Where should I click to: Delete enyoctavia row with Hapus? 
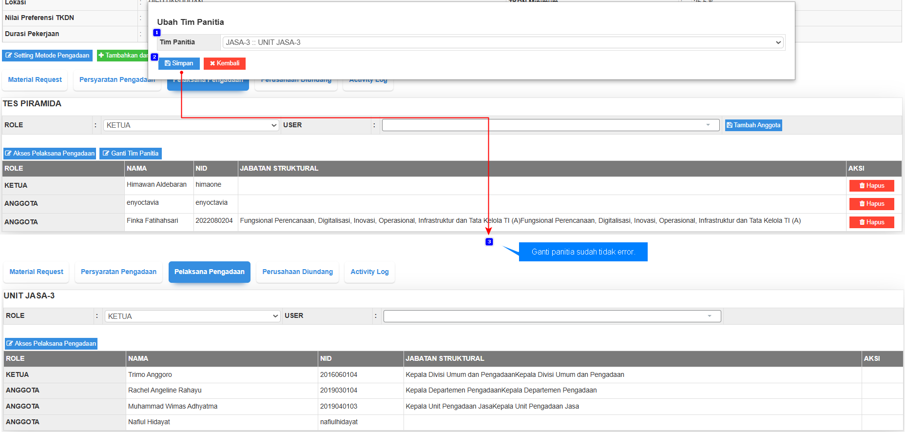[x=871, y=204]
